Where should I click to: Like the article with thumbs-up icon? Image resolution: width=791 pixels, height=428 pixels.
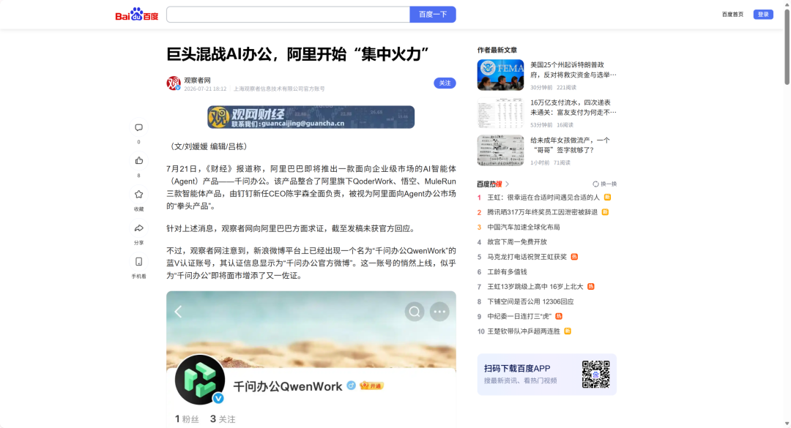point(138,161)
